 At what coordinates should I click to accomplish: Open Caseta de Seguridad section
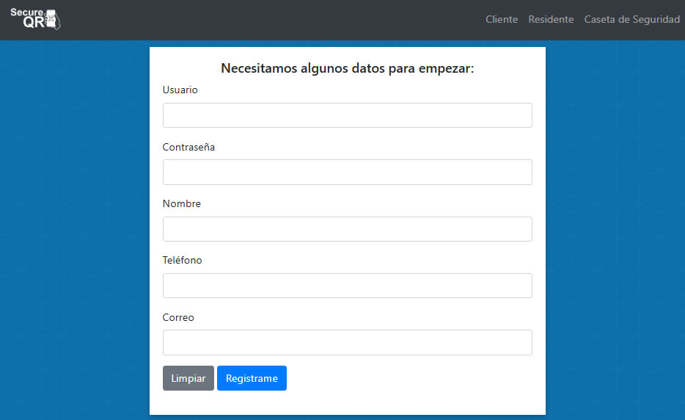tap(631, 20)
